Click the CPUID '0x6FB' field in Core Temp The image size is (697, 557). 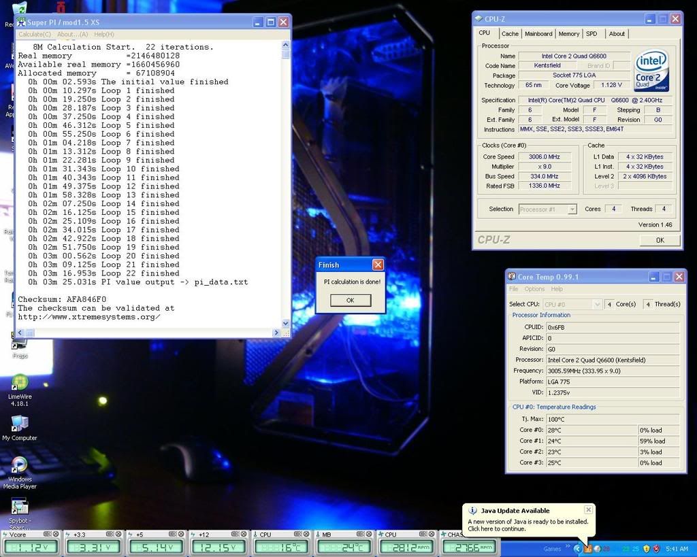pyautogui.click(x=613, y=327)
